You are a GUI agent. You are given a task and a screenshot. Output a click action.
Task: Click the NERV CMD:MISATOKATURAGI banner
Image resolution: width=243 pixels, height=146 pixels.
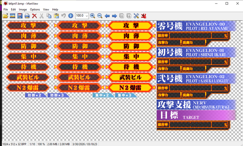pos(196,105)
